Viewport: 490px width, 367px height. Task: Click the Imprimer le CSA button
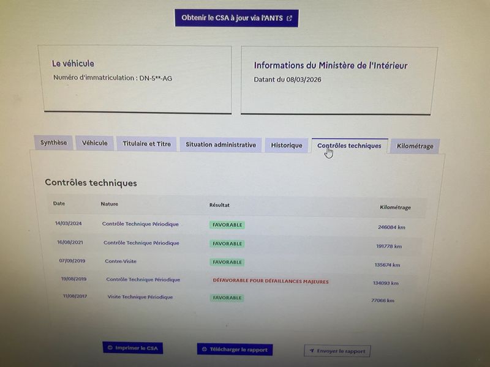click(x=133, y=347)
